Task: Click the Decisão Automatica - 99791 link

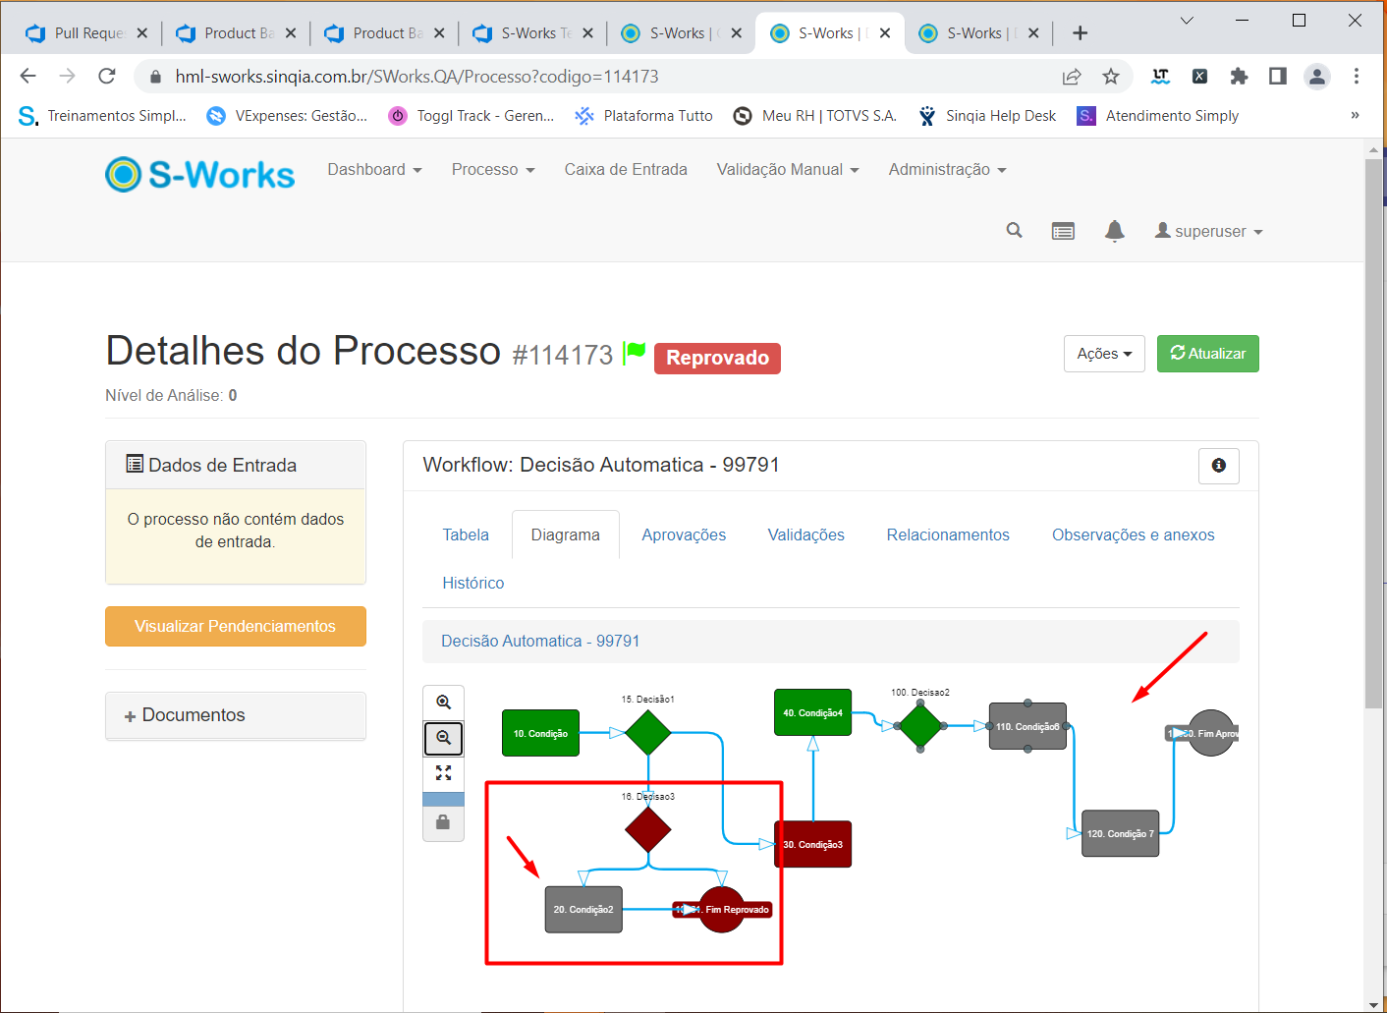Action: tap(540, 641)
